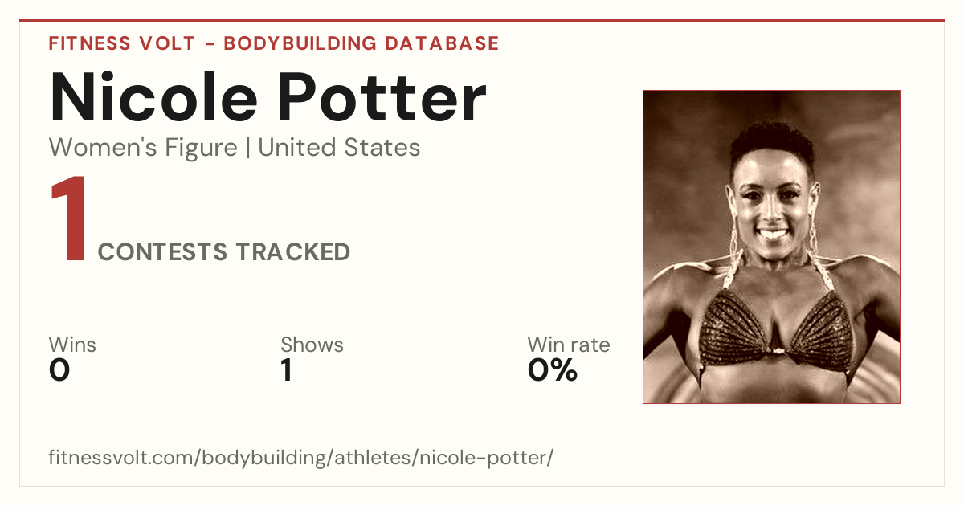Click the word Tracked beside the count
The width and height of the screenshot is (964, 506).
coord(293,252)
